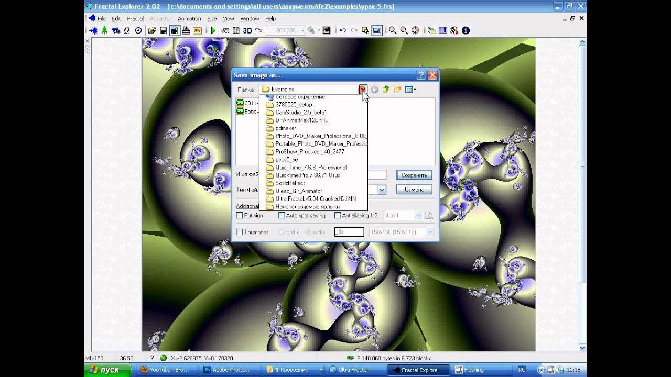This screenshot has width=671, height=377.
Task: Click the highlighted save image floppy icon
Action: pos(175,30)
